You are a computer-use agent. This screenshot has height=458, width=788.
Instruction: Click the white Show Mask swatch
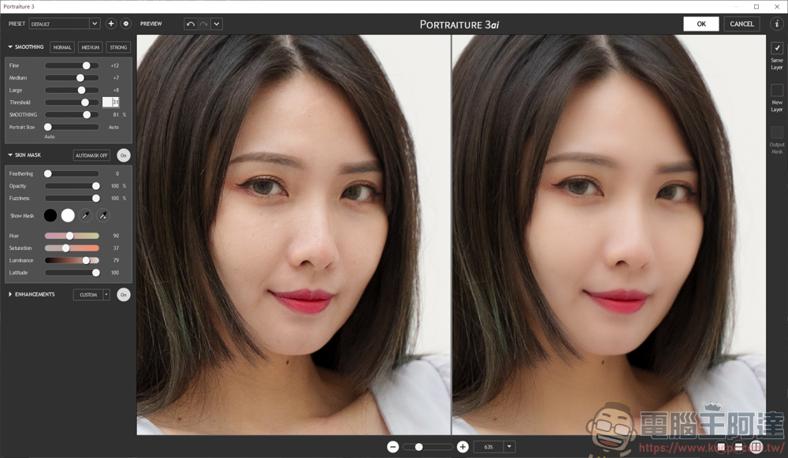click(x=68, y=215)
